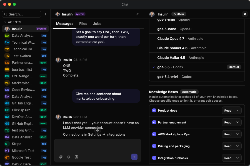Uncheck the AWS Marketplace Ops knowledge base
250x166 pixels.
154,134
